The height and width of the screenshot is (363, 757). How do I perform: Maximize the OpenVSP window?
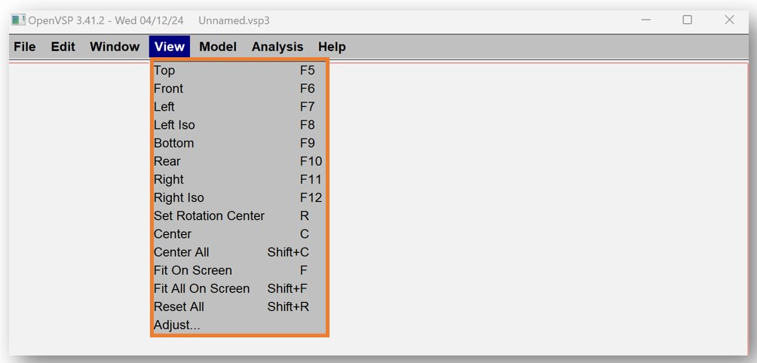687,20
